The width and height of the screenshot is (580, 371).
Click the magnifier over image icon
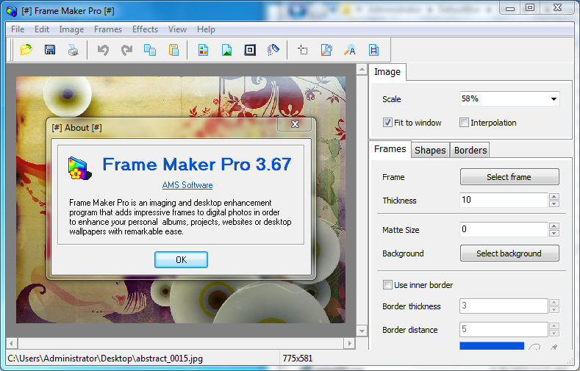coord(326,49)
